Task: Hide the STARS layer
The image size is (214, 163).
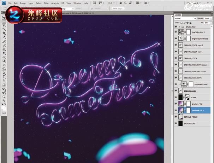Action: click(176, 97)
